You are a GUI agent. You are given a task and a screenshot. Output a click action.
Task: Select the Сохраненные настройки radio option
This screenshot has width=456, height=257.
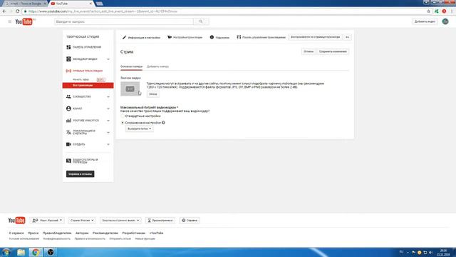pos(123,123)
